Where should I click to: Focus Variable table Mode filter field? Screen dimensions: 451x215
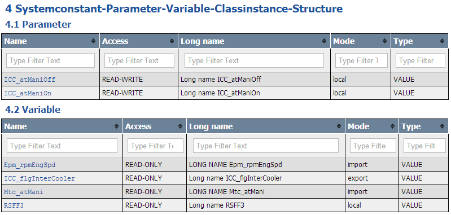tap(373, 146)
